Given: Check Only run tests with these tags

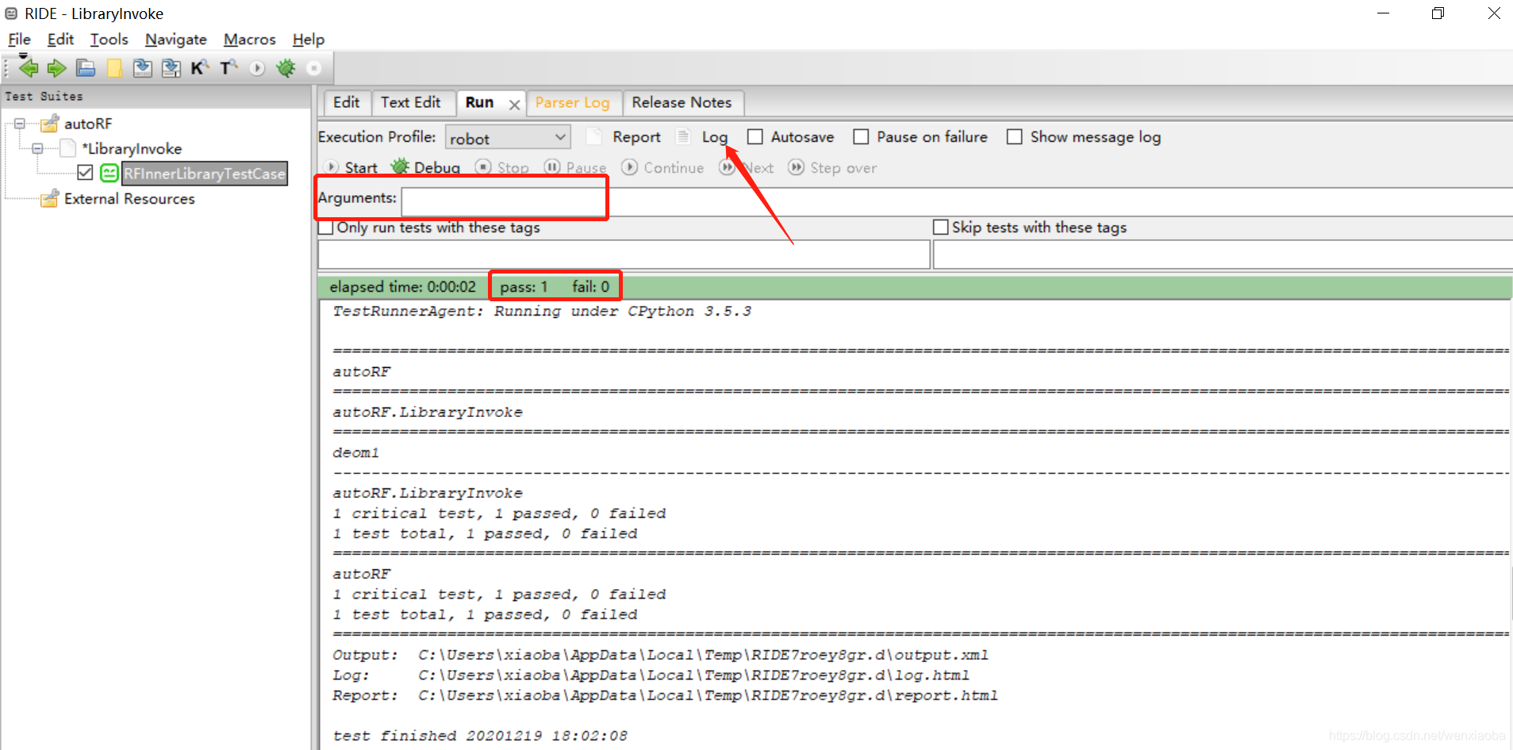Looking at the screenshot, I should (325, 228).
